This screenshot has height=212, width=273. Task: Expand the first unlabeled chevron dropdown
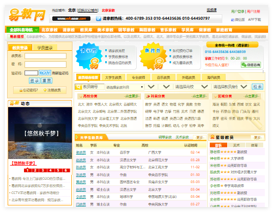pyautogui.click(x=151, y=87)
